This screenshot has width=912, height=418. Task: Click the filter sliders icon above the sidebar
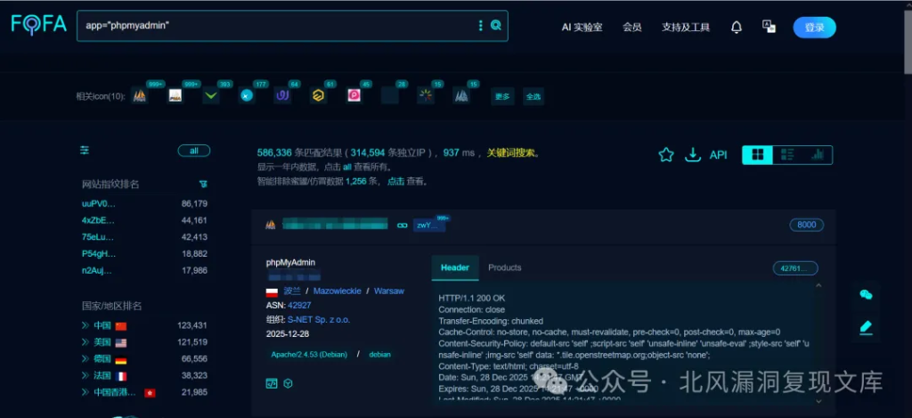point(85,151)
